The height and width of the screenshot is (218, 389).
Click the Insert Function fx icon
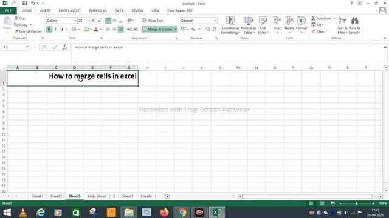(x=65, y=47)
